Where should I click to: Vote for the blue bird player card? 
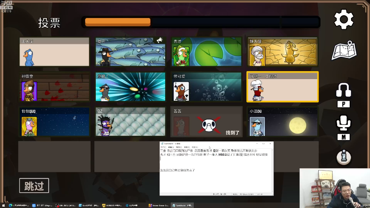tap(54, 52)
